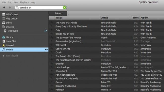
Task: Star the Ghostchant track
Action: pyautogui.click(x=52, y=71)
